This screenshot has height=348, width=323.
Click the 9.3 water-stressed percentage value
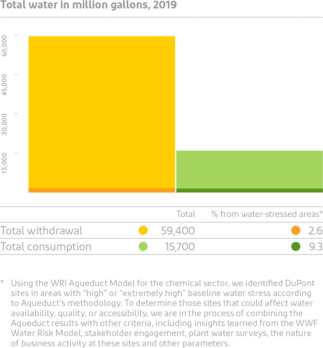click(x=315, y=247)
